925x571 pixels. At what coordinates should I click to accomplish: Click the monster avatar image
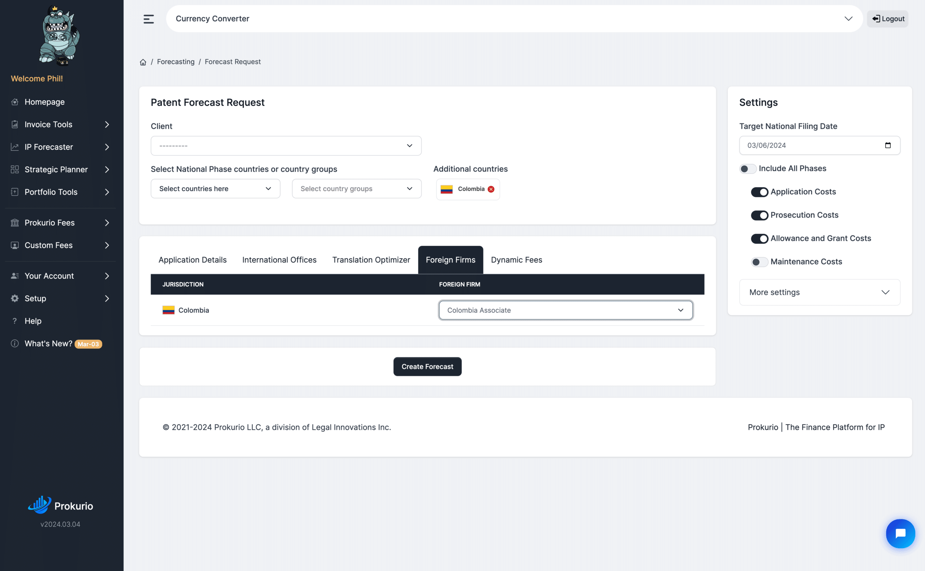(59, 35)
